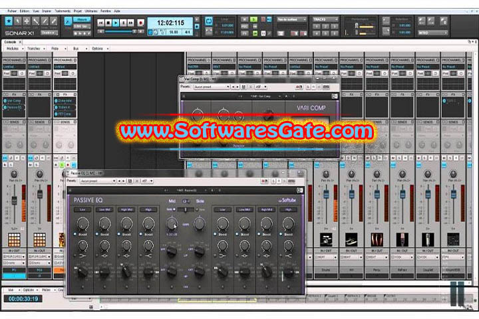Image resolution: width=479 pixels, height=319 pixels.
Task: Select the Draw pencil tool
Action: click(45, 21)
